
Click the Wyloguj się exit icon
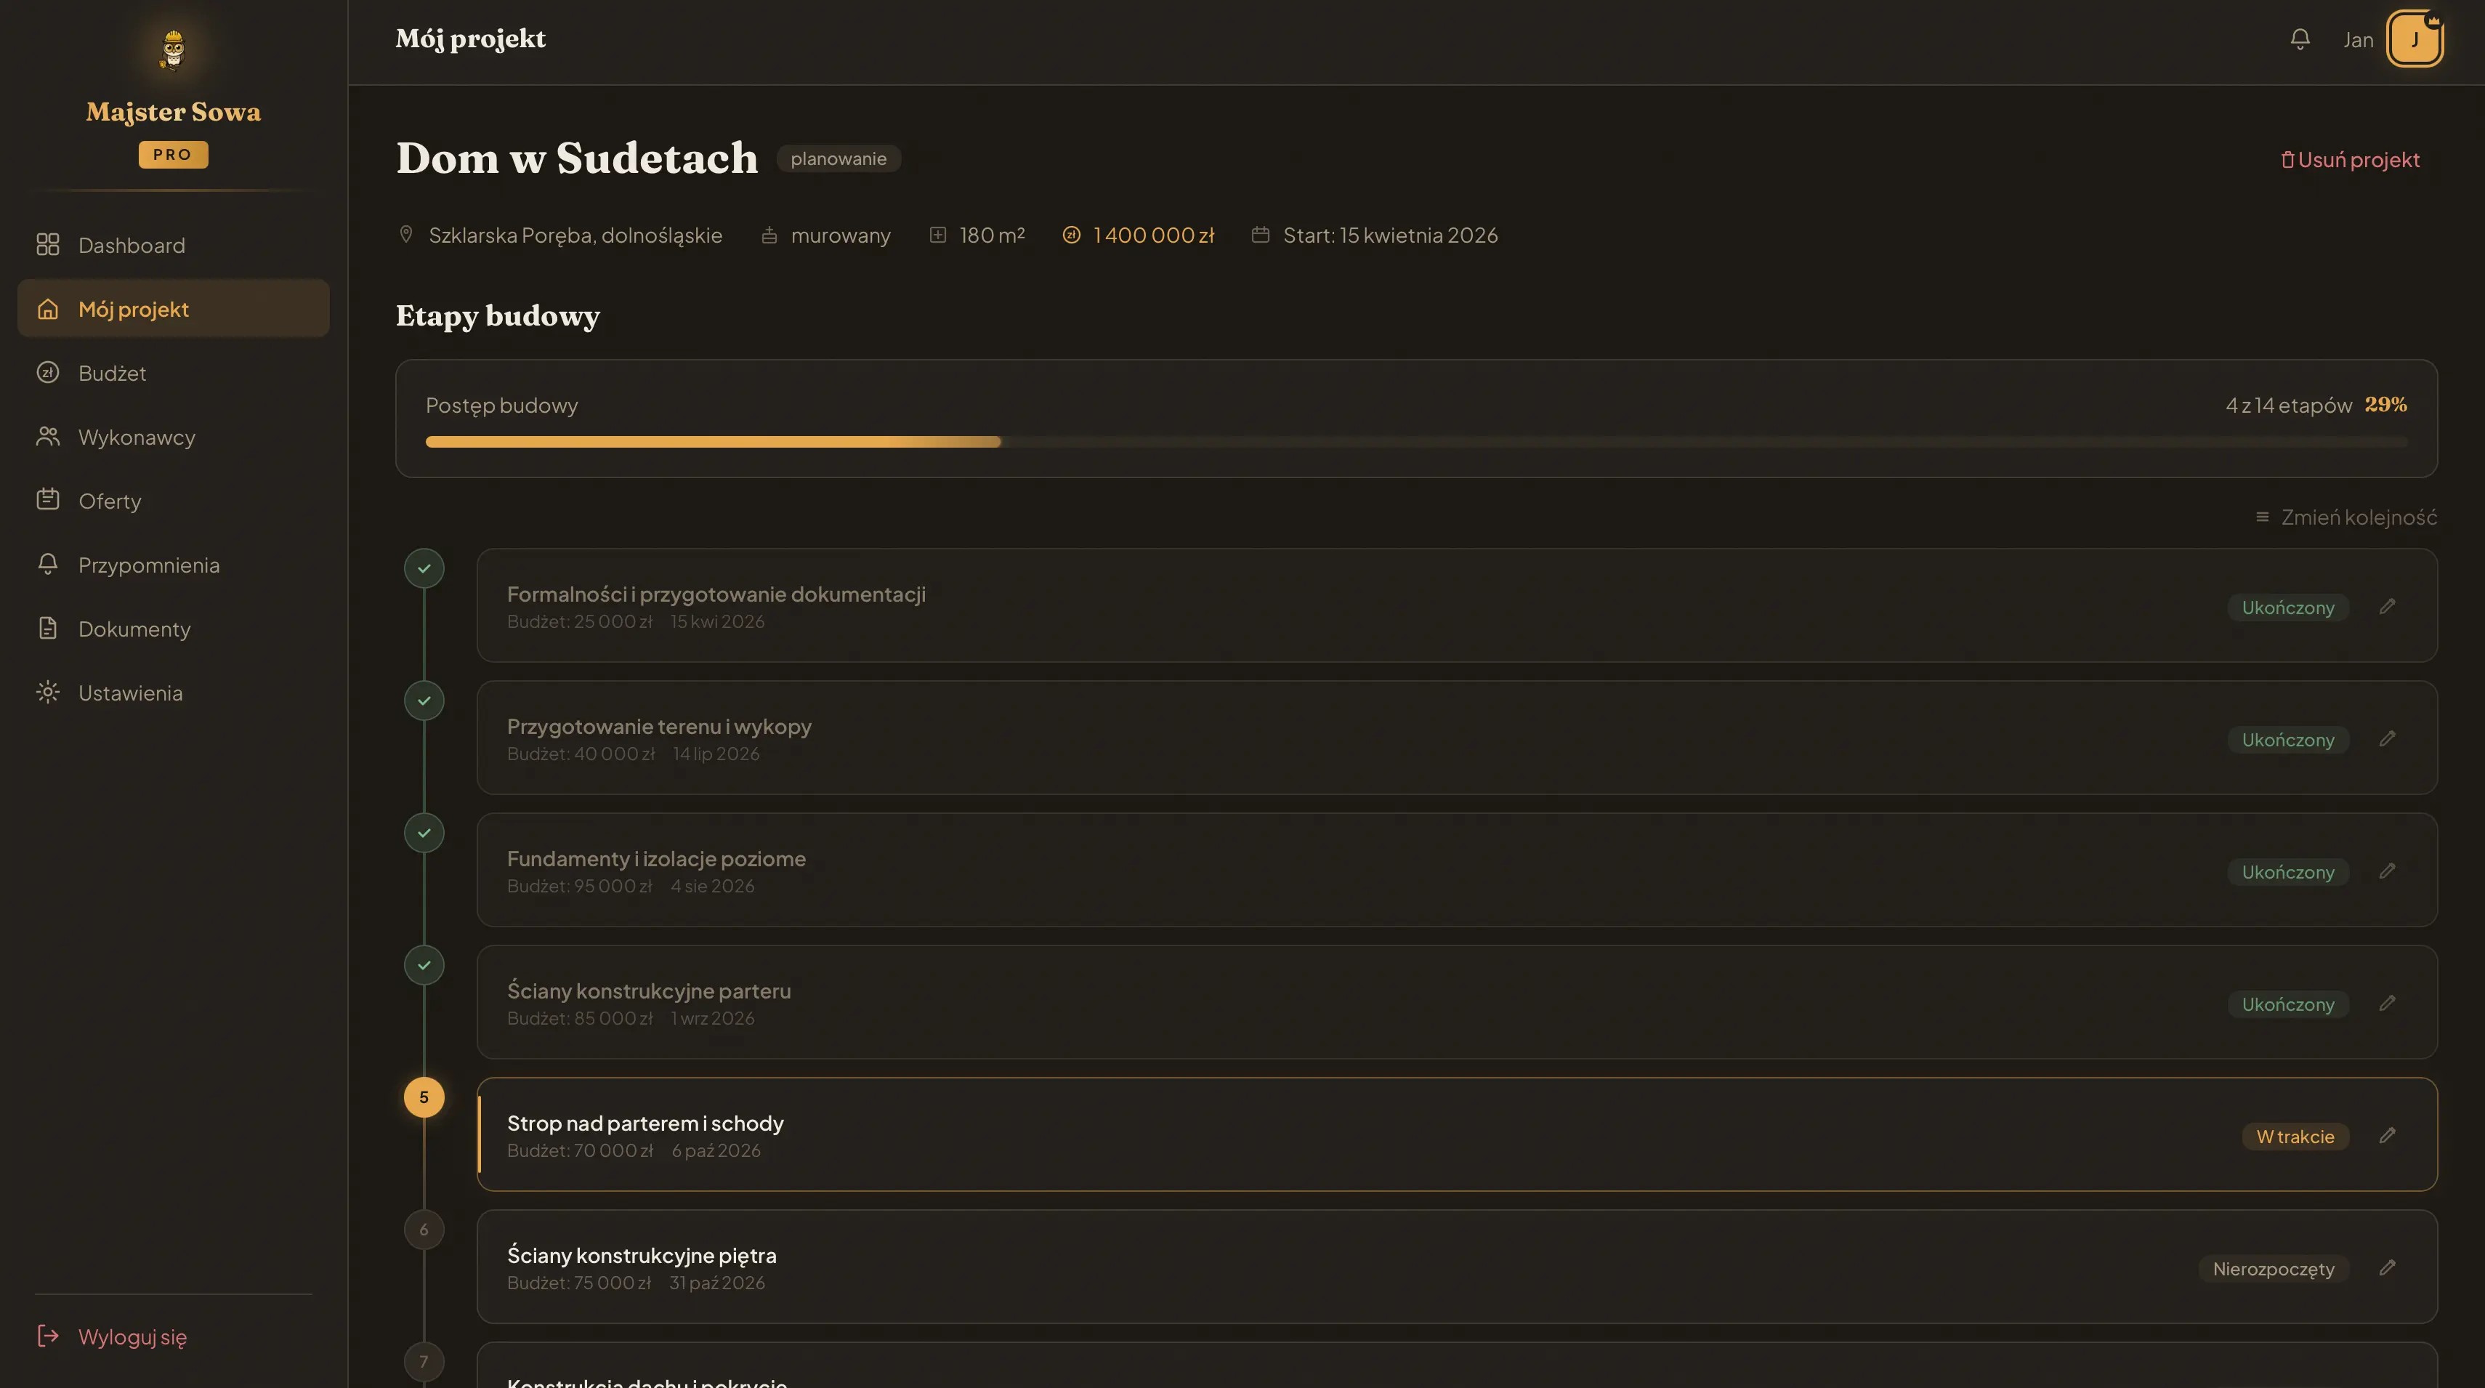(47, 1336)
